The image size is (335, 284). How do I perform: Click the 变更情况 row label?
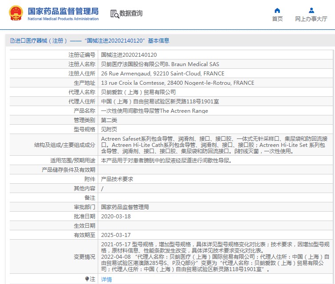pyautogui.click(x=84, y=256)
